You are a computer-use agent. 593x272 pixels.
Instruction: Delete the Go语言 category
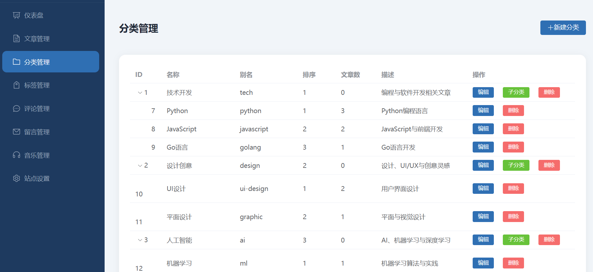pyautogui.click(x=513, y=147)
